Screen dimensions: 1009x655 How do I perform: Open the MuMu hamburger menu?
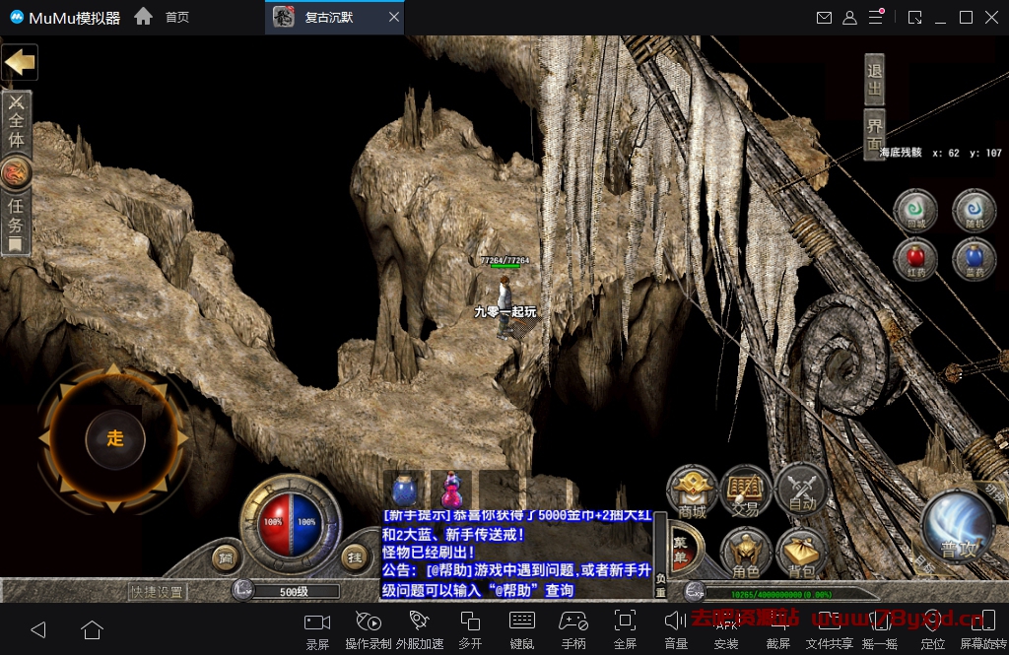click(876, 18)
